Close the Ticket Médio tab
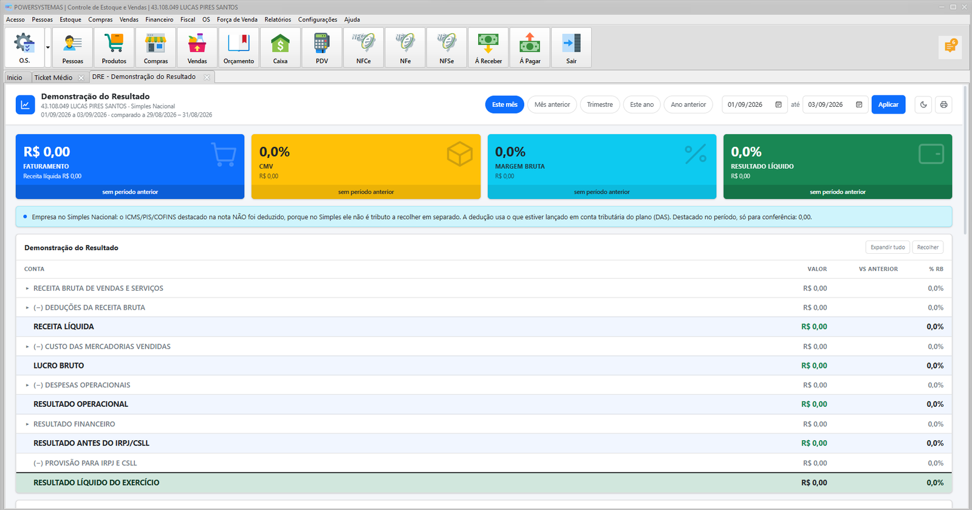The height and width of the screenshot is (510, 972). [81, 78]
